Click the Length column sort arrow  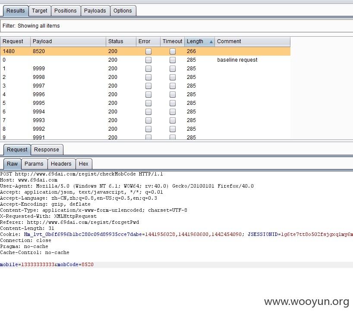point(211,42)
